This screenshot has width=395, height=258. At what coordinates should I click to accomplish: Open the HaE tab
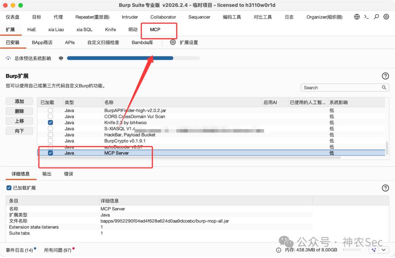pyautogui.click(x=31, y=30)
